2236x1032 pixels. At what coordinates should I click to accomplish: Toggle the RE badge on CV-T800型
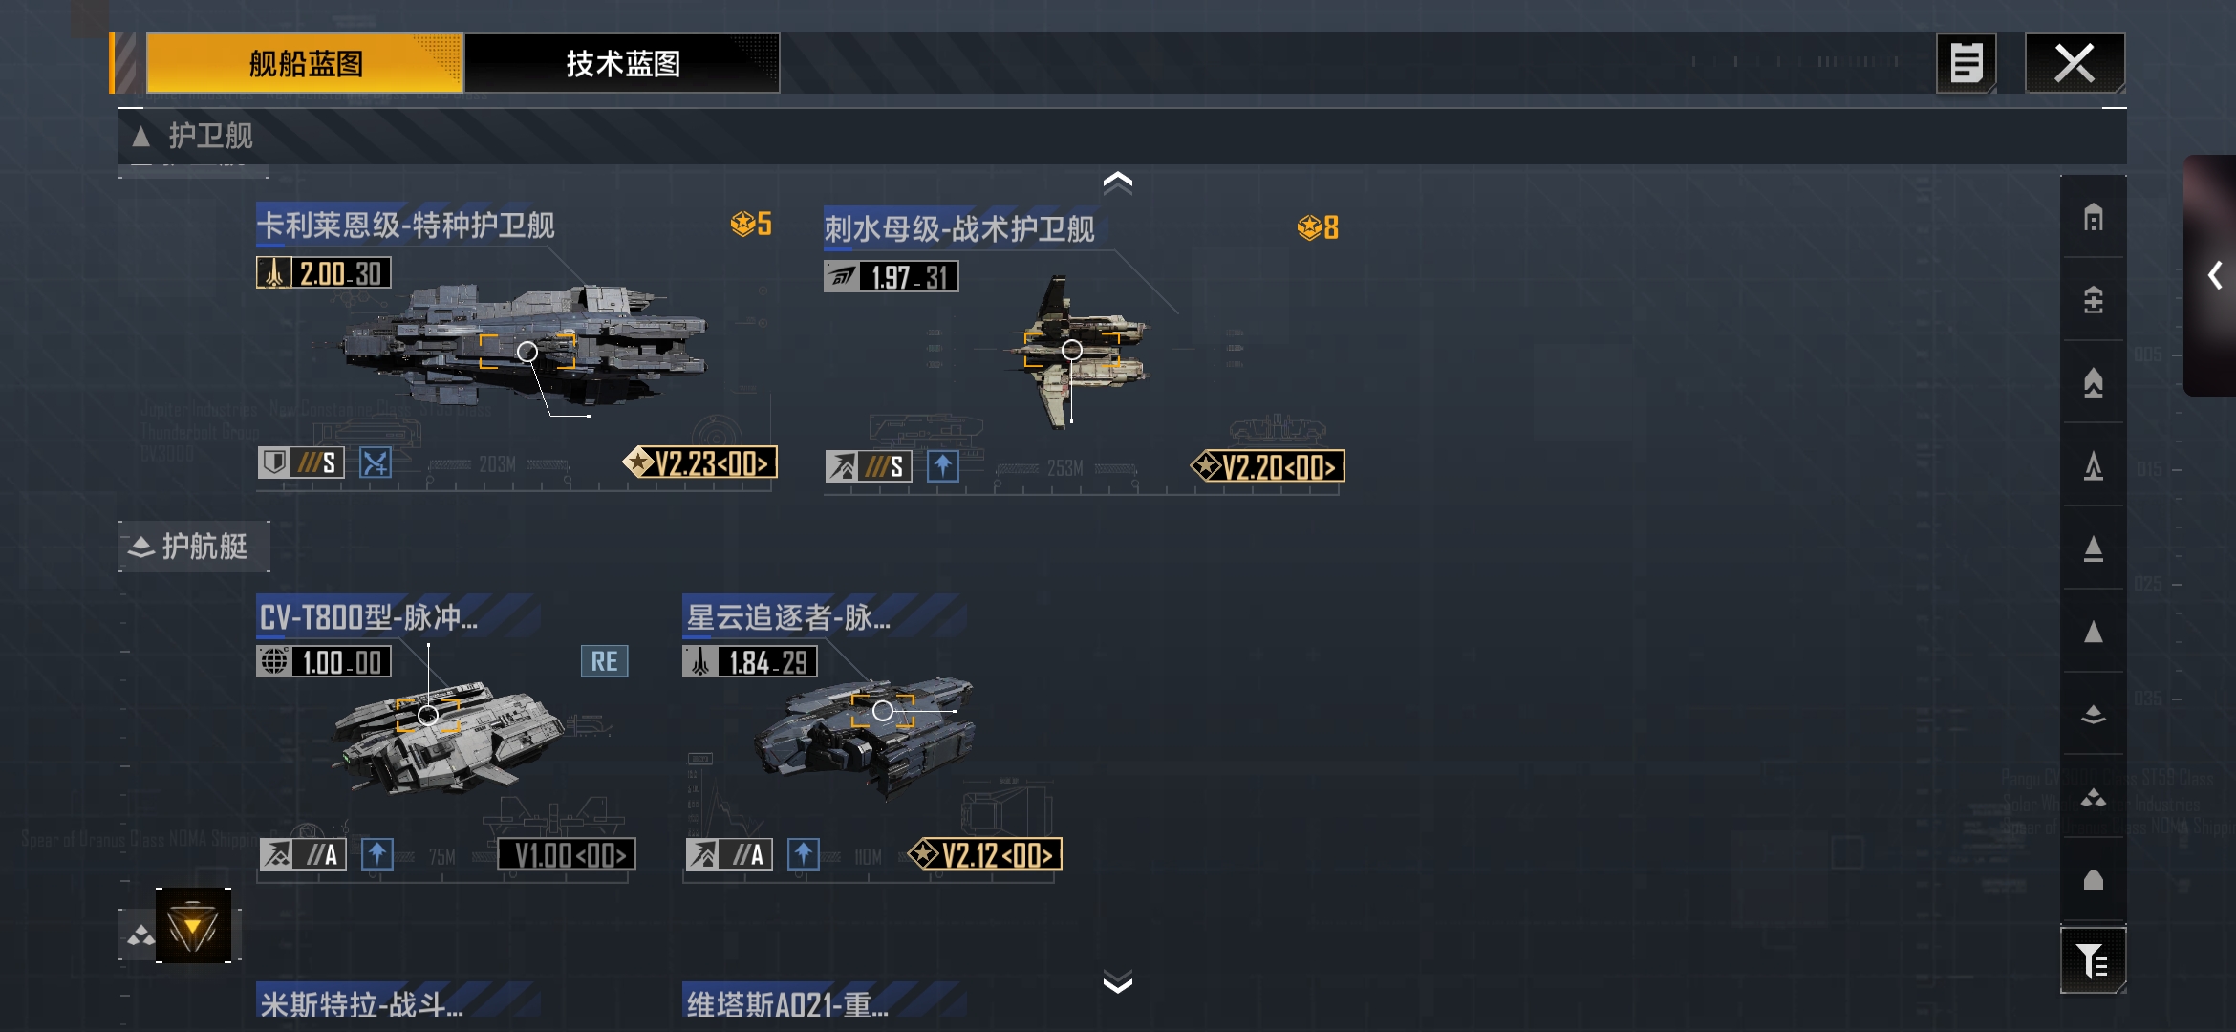tap(604, 661)
